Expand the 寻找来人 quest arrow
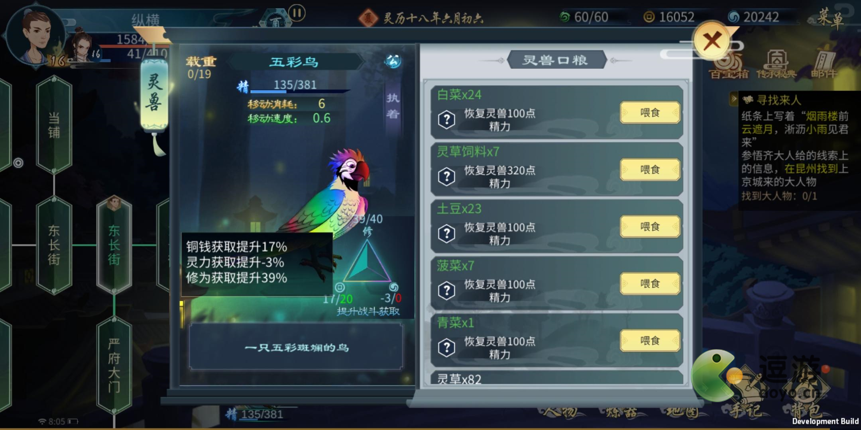The height and width of the screenshot is (430, 861). (x=733, y=98)
